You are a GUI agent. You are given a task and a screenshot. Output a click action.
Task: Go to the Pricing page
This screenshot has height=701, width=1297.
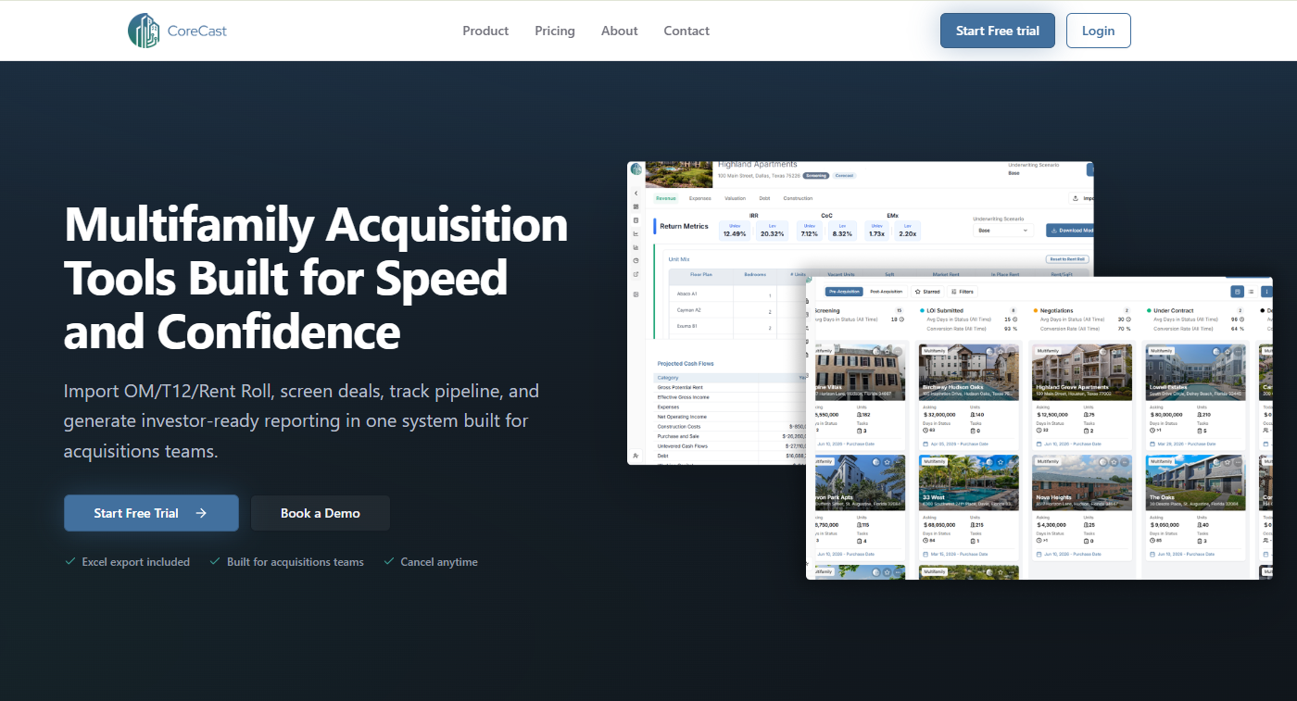coord(555,31)
